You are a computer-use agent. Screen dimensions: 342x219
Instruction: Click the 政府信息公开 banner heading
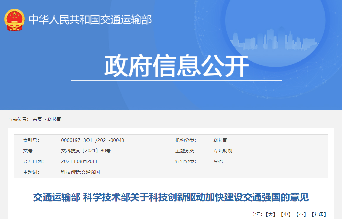pos(176,66)
